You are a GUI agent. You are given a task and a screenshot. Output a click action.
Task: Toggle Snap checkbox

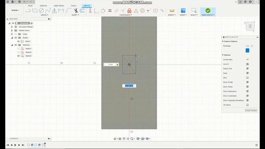click(248, 73)
